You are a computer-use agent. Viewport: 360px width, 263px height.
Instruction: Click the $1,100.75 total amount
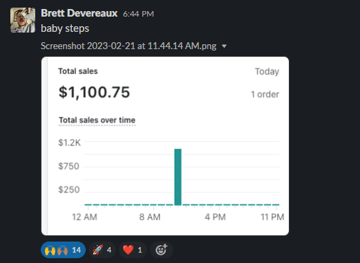pos(94,92)
